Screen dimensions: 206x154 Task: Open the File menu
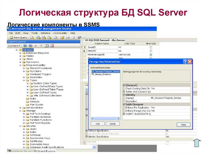click(x=11, y=33)
